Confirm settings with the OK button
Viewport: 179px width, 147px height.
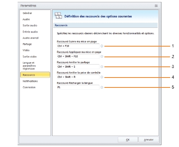point(128,140)
